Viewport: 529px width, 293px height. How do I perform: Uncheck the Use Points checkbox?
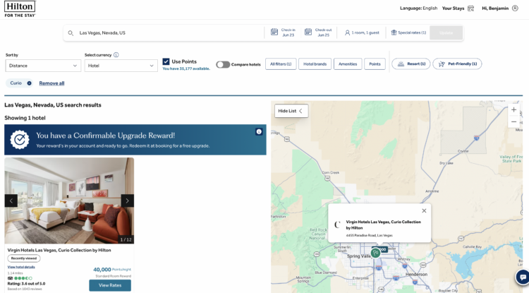pyautogui.click(x=166, y=62)
